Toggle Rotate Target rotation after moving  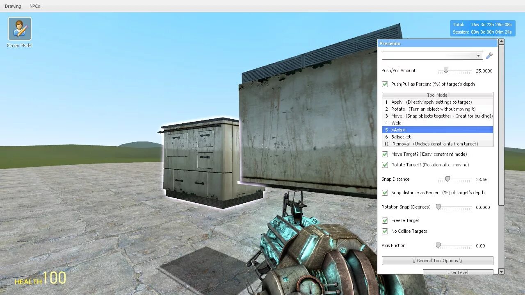click(x=385, y=165)
